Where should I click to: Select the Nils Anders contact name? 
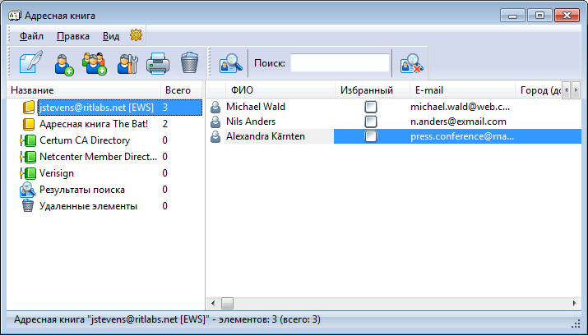point(251,122)
